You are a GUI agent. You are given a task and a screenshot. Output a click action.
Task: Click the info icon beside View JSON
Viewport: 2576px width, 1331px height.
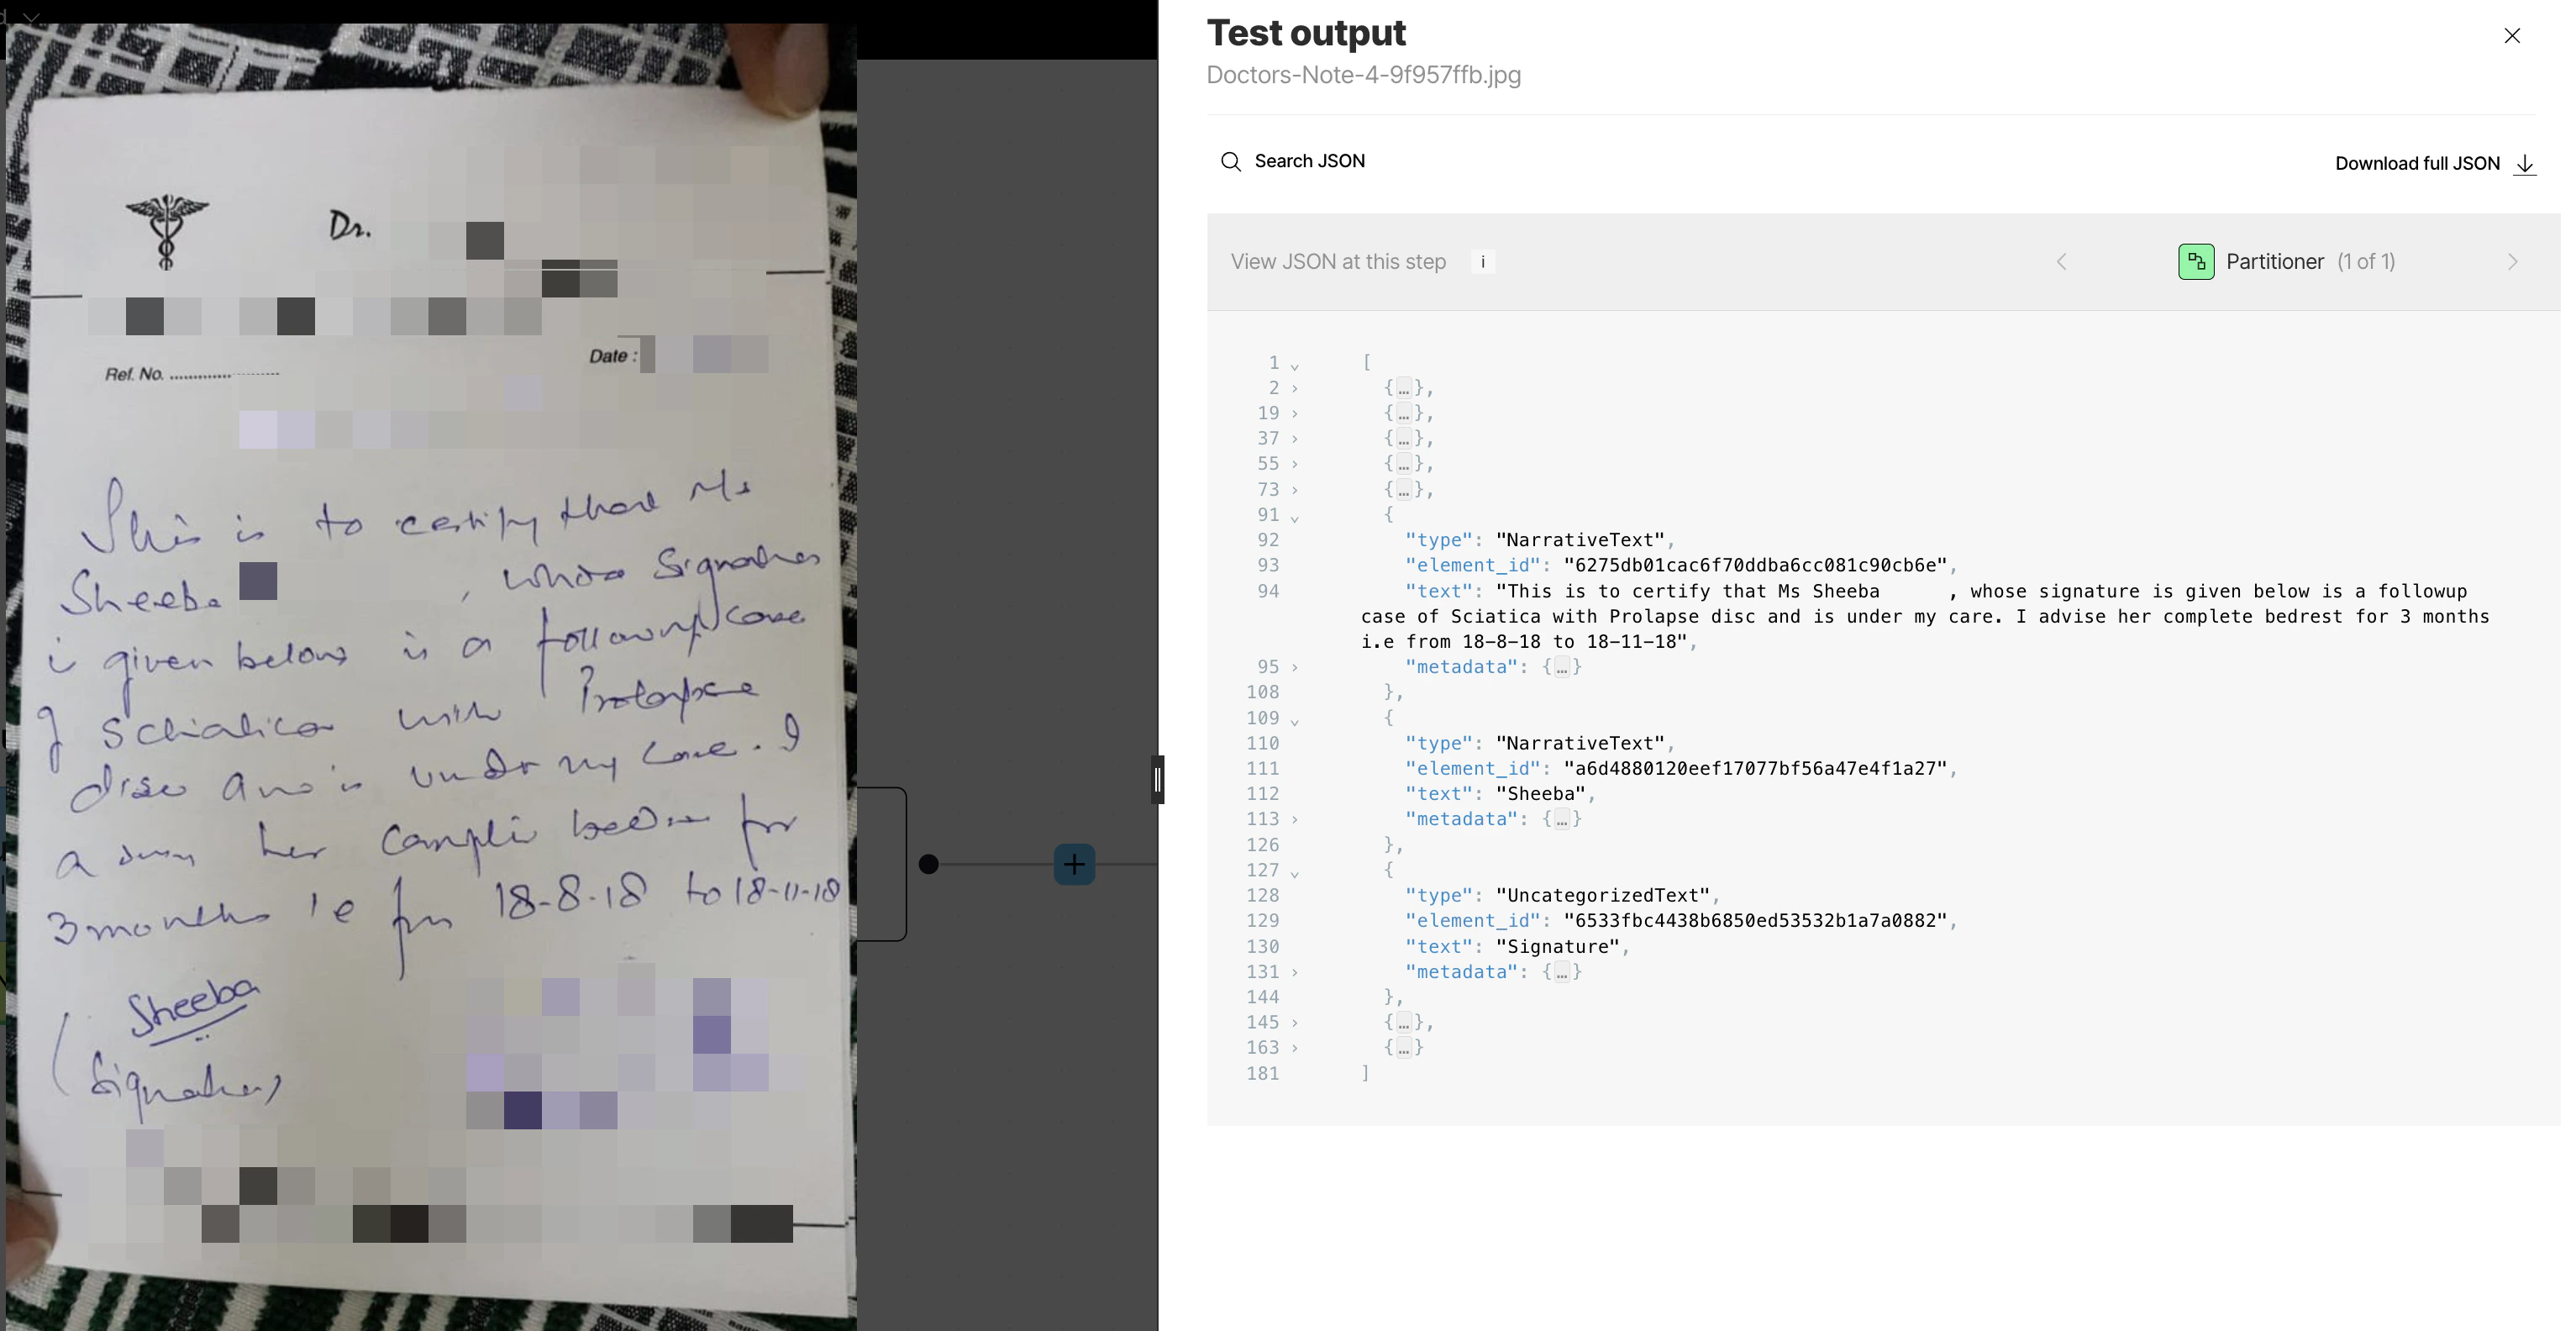coord(1482,262)
